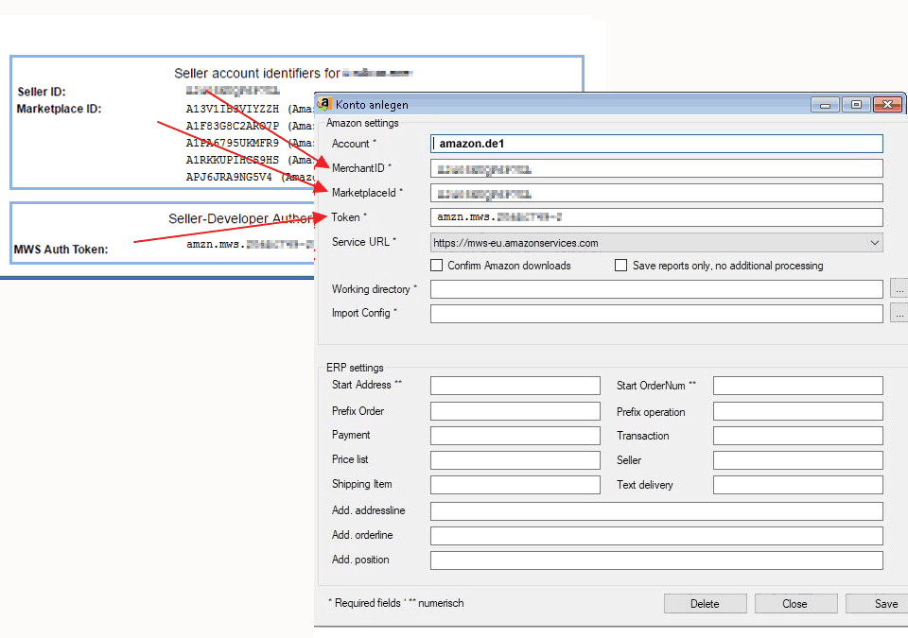
Task: Click Marketplace ID APJ6JRA9NG5V4 in background page
Action: tap(229, 177)
